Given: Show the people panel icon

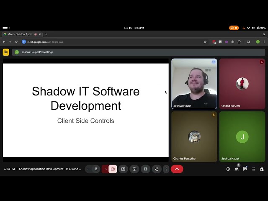Looking at the screenshot, I should pyautogui.click(x=237, y=169).
